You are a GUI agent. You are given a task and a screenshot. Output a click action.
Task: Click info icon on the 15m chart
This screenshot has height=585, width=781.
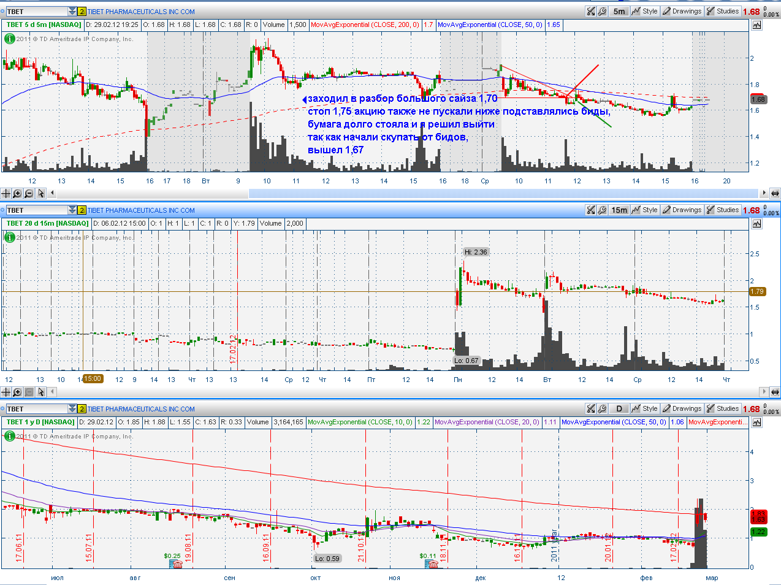(9, 237)
